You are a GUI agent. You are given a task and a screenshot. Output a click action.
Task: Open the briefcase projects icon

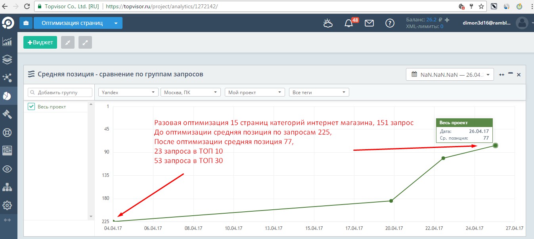click(26, 23)
